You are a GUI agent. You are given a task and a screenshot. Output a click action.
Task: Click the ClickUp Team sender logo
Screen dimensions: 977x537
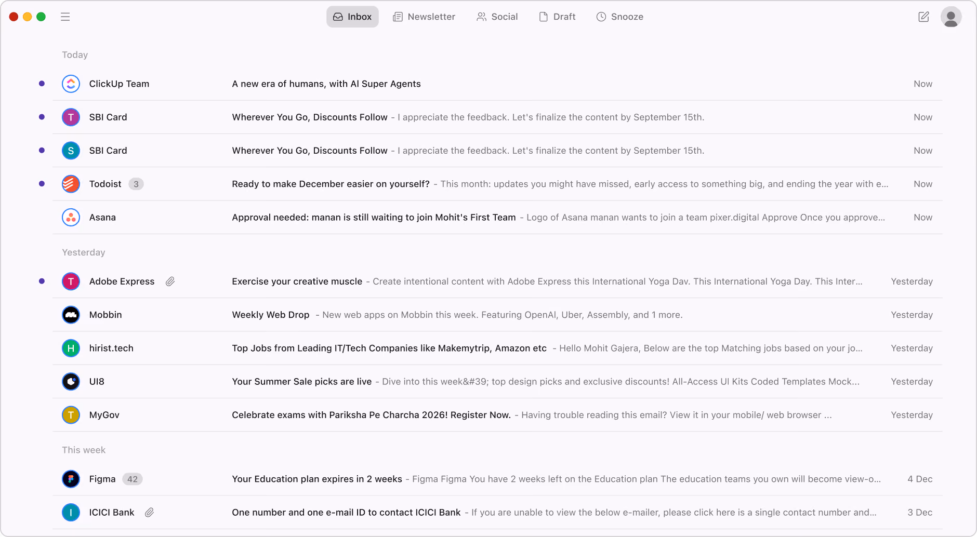(x=71, y=84)
